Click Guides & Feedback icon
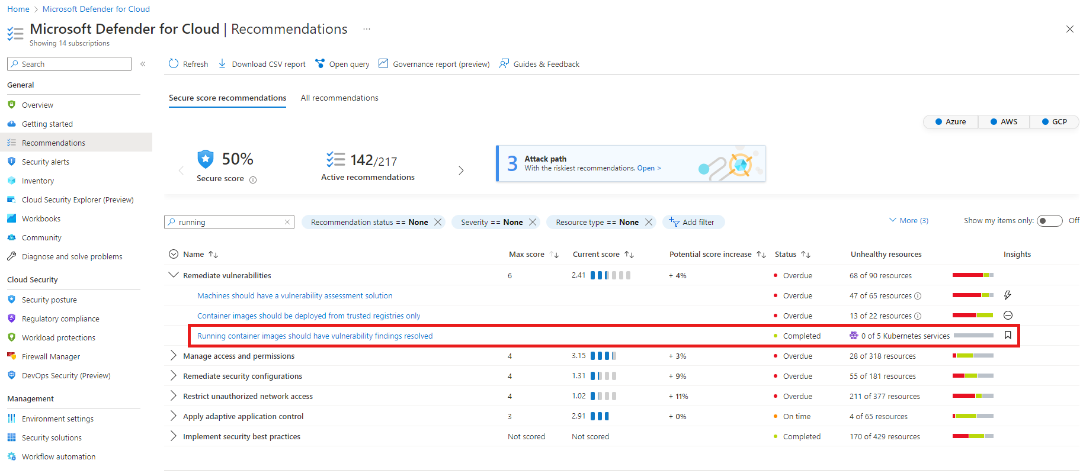 (x=504, y=63)
